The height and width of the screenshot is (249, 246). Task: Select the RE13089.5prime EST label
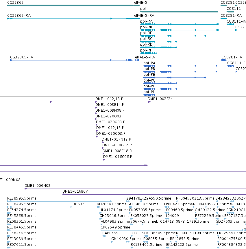[22, 239]
